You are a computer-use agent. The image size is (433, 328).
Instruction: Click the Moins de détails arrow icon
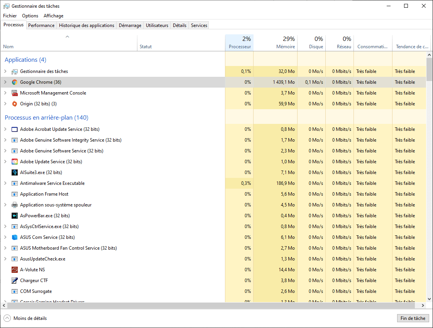7,318
